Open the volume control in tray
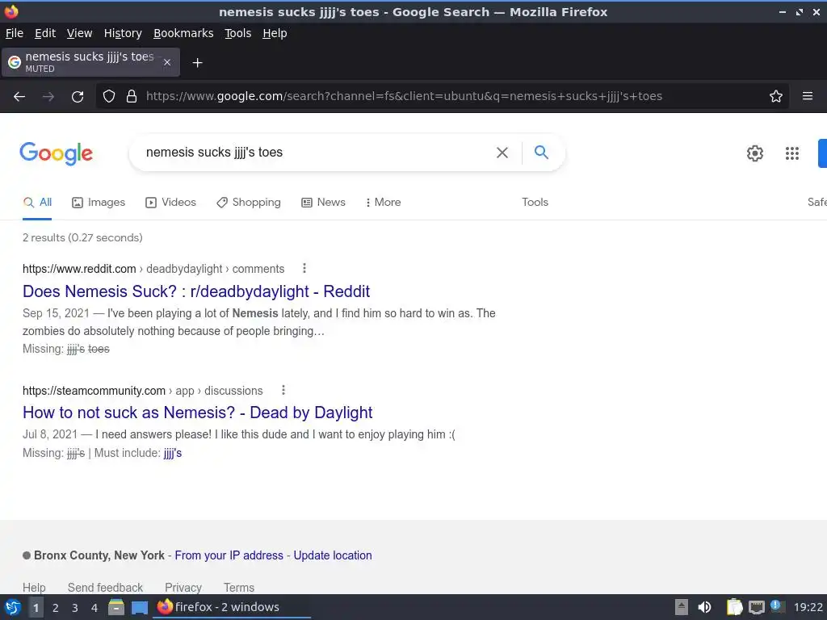The width and height of the screenshot is (827, 620). pos(704,607)
